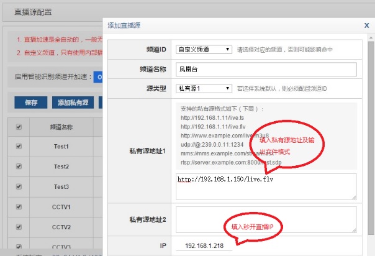Toggle the CCTV1 row checkbox
This screenshot has width=375, height=256.
coord(19,207)
